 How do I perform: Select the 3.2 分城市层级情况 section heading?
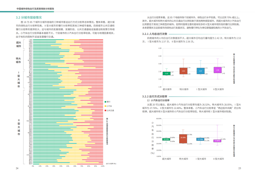click(x=29, y=17)
